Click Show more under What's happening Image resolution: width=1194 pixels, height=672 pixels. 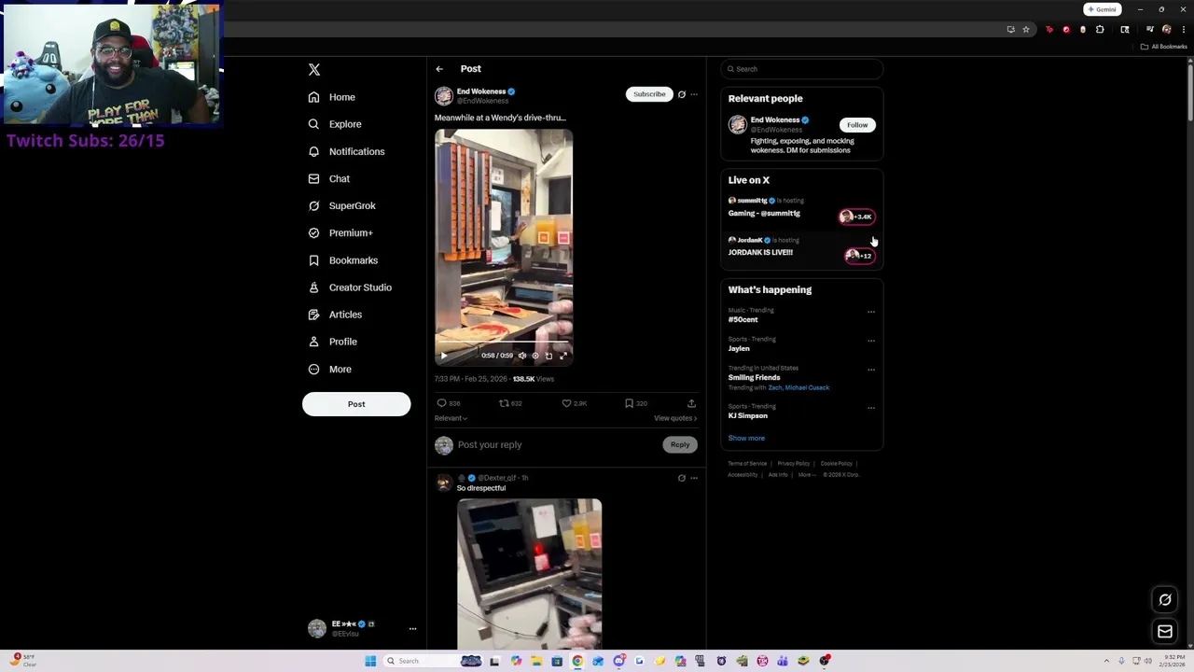point(746,439)
